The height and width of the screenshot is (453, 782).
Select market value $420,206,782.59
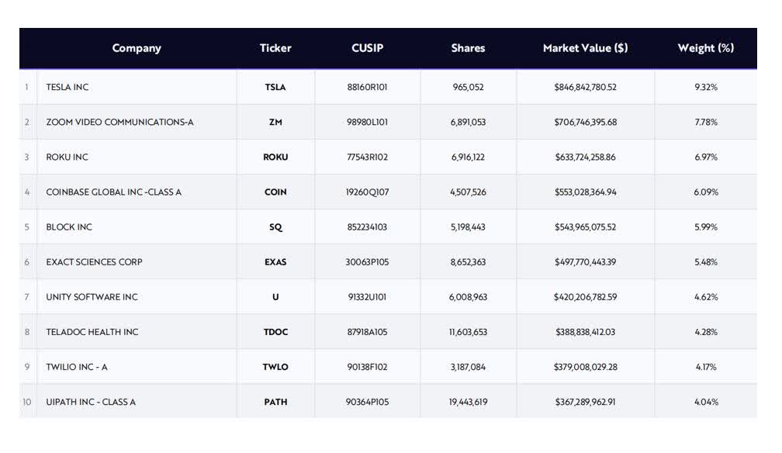[x=585, y=297]
